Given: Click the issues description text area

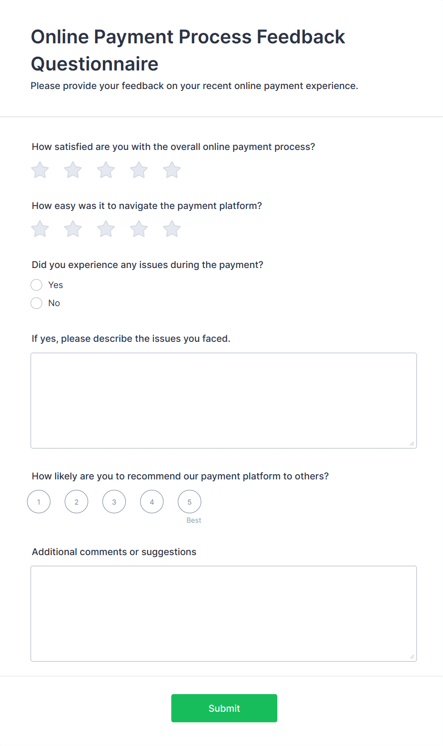Looking at the screenshot, I should coord(223,400).
